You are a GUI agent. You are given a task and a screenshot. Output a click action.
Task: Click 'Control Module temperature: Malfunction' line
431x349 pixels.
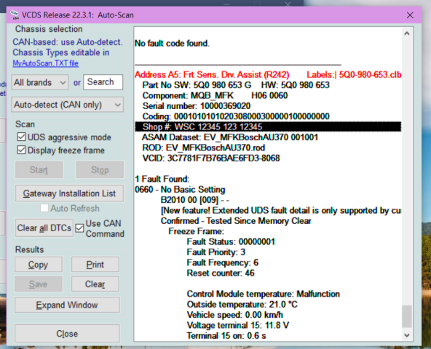[x=264, y=294]
